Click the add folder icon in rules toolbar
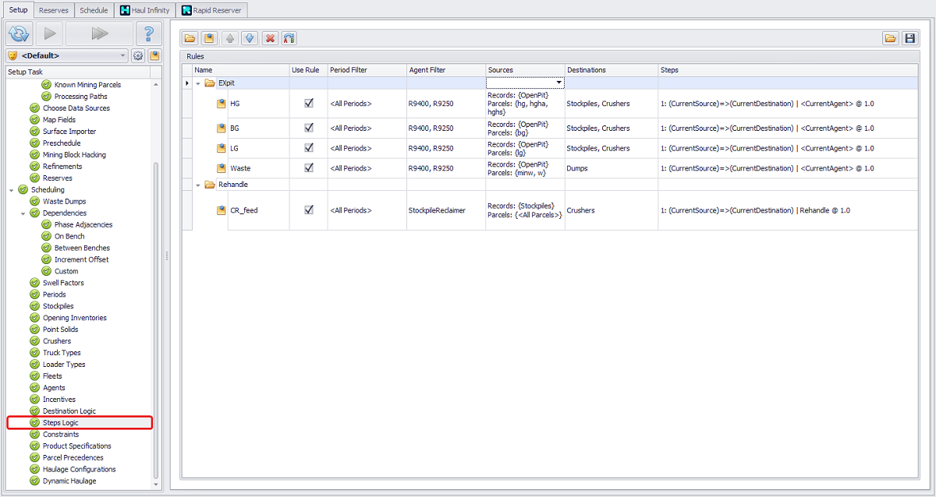936x497 pixels. [x=190, y=38]
